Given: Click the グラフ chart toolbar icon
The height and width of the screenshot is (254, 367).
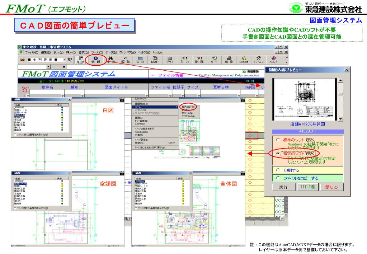Looking at the screenshot, I should click(x=170, y=60).
